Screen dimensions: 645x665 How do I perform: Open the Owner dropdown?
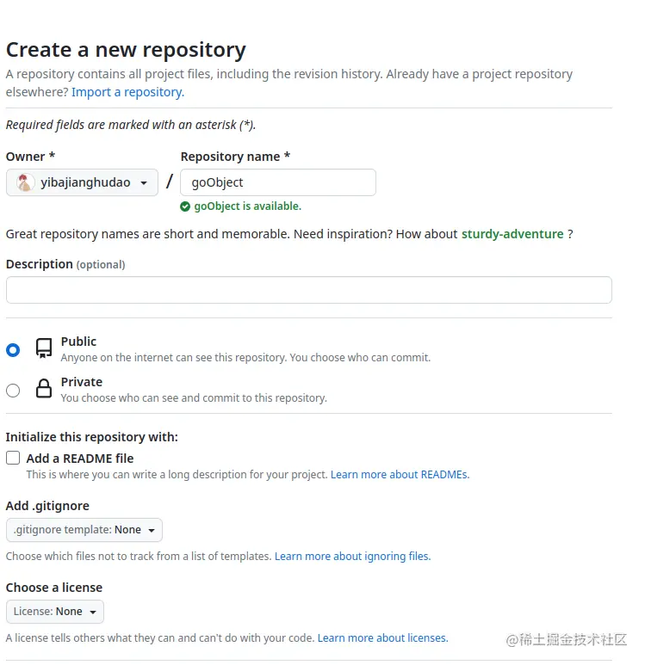[x=82, y=182]
